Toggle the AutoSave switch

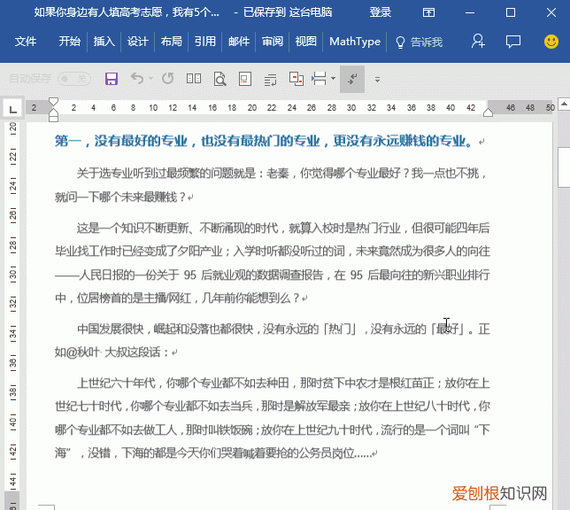tap(74, 78)
